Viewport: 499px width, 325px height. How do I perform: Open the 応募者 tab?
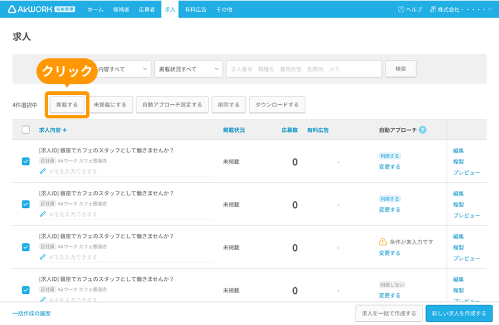147,9
